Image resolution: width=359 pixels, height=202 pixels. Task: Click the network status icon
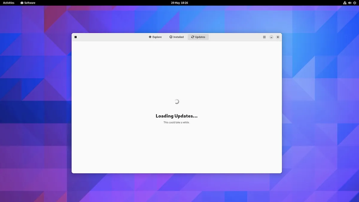pyautogui.click(x=345, y=3)
